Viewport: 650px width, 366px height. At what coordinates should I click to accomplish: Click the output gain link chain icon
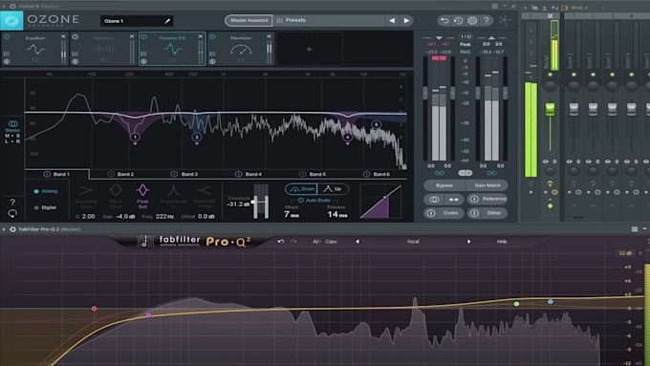491,173
